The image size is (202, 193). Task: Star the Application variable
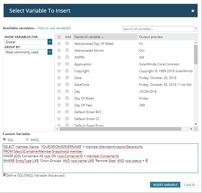pyautogui.click(x=59, y=64)
